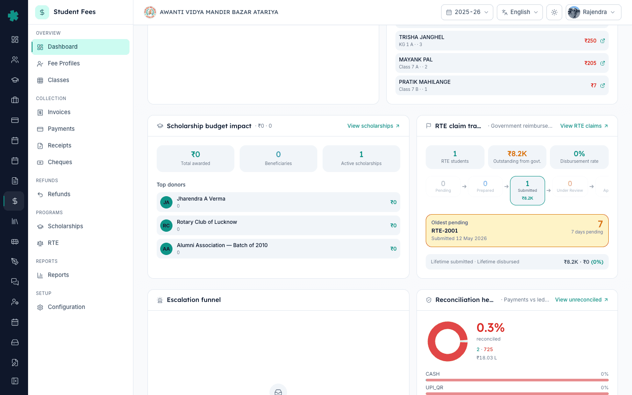Click the RC avatar for Rotary Club

166,226
